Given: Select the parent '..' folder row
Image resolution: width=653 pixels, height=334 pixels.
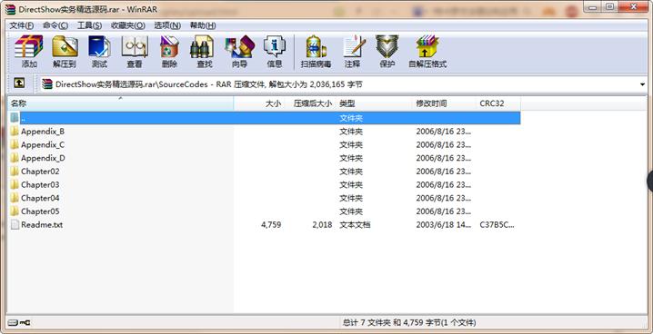Looking at the screenshot, I should 265,118.
